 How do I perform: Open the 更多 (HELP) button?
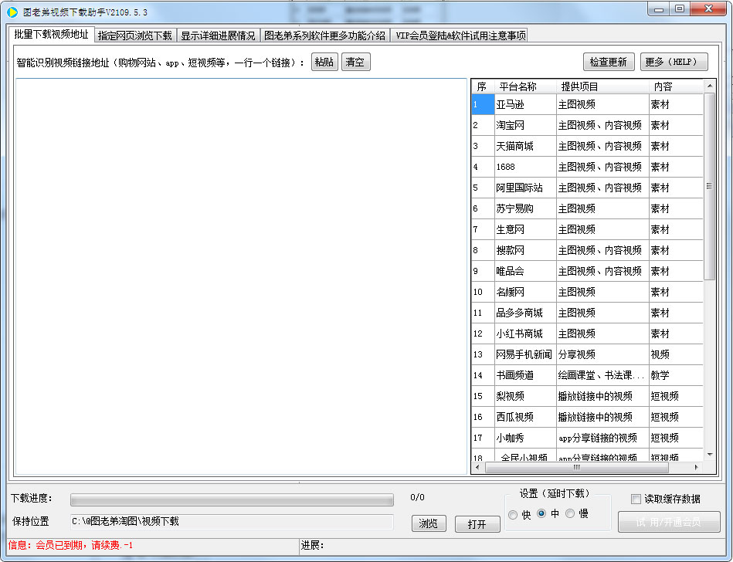[674, 63]
